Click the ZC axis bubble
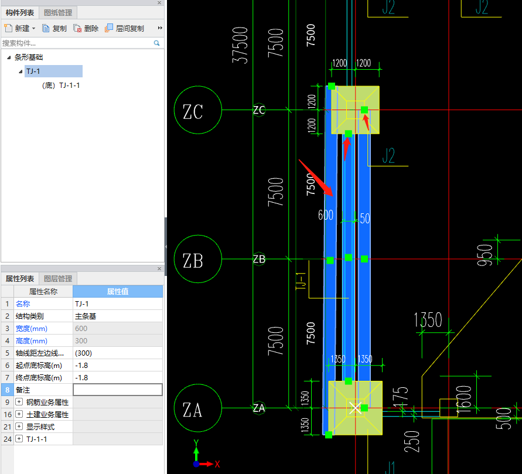 pos(198,110)
